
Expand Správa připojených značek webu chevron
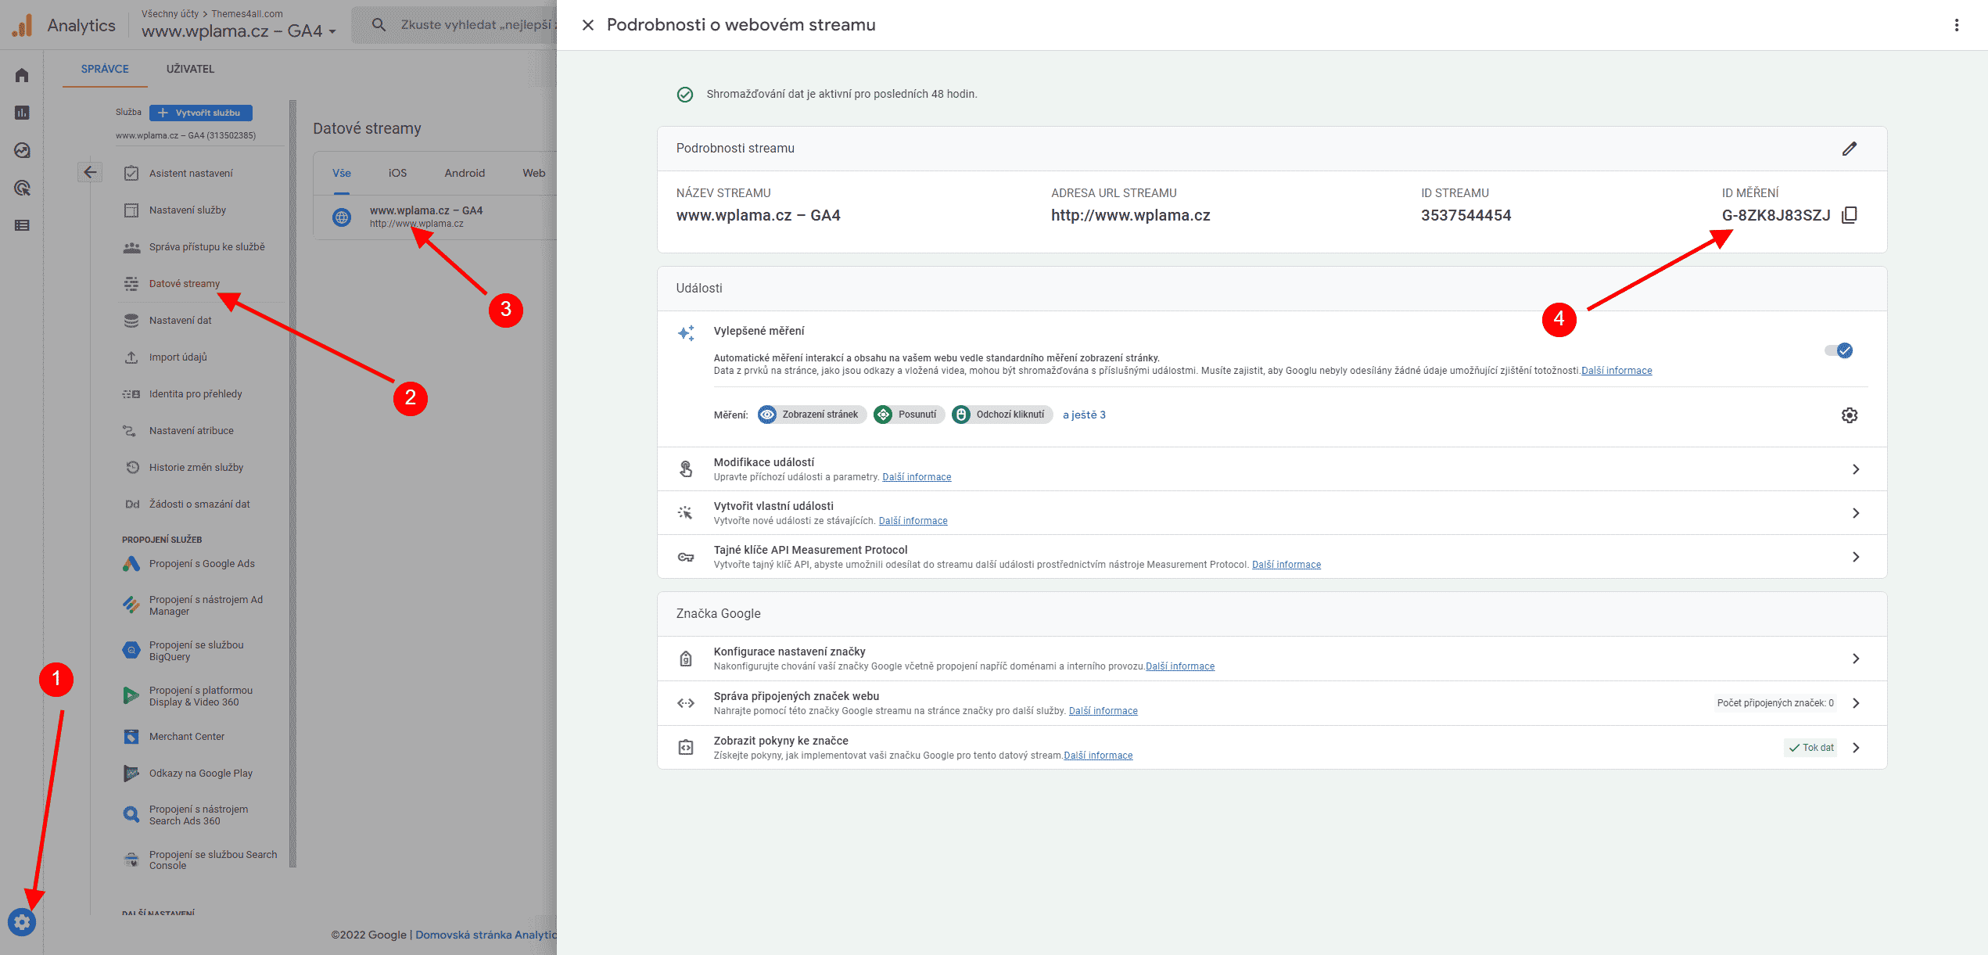click(1855, 703)
